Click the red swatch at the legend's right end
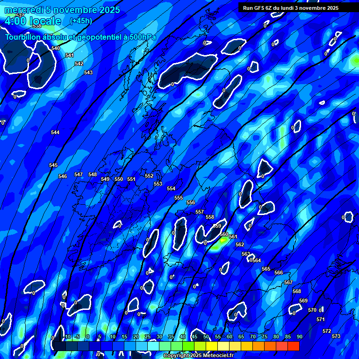359x359 pixels. [x=294, y=346]
